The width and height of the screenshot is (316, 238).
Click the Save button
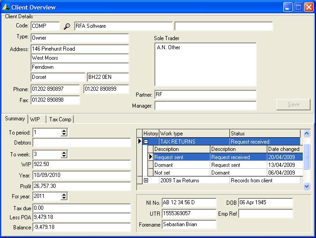(293, 104)
